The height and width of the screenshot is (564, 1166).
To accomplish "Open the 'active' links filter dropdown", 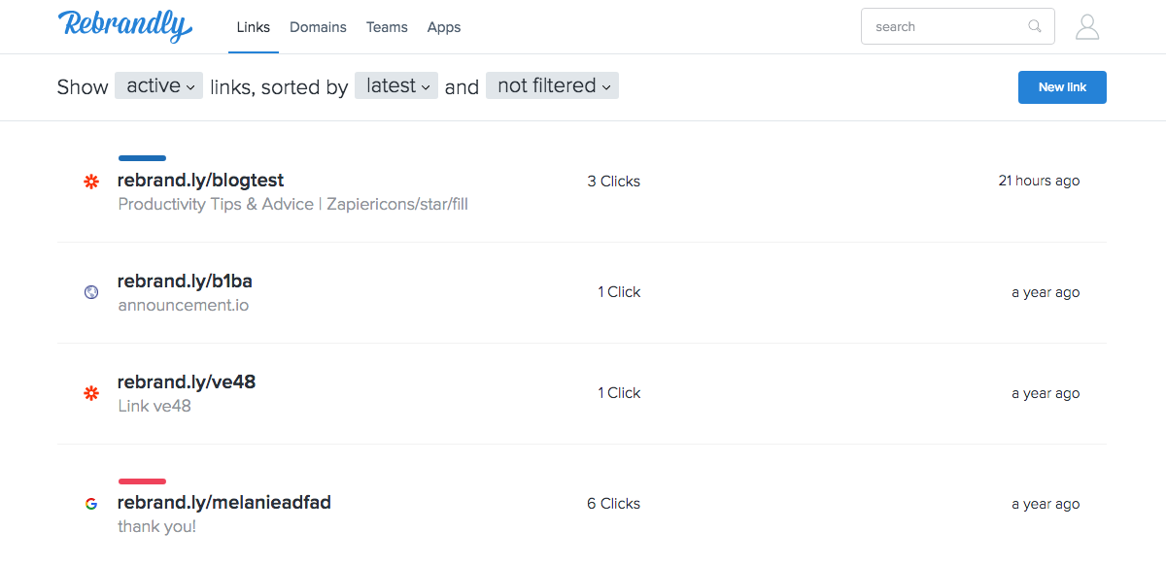I will [x=158, y=85].
